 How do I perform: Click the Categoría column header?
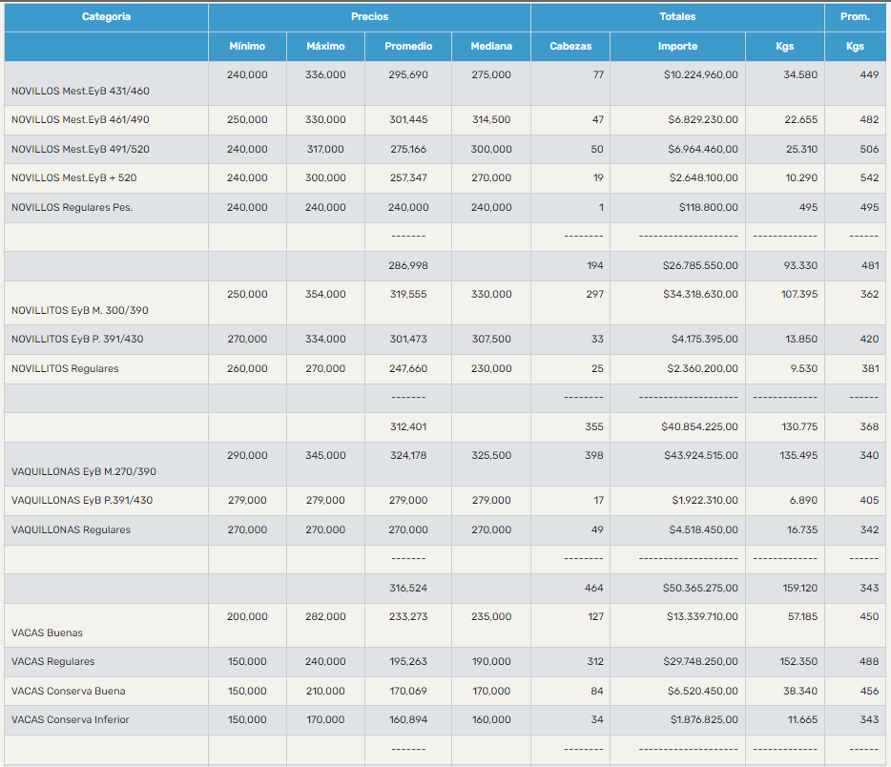point(106,17)
